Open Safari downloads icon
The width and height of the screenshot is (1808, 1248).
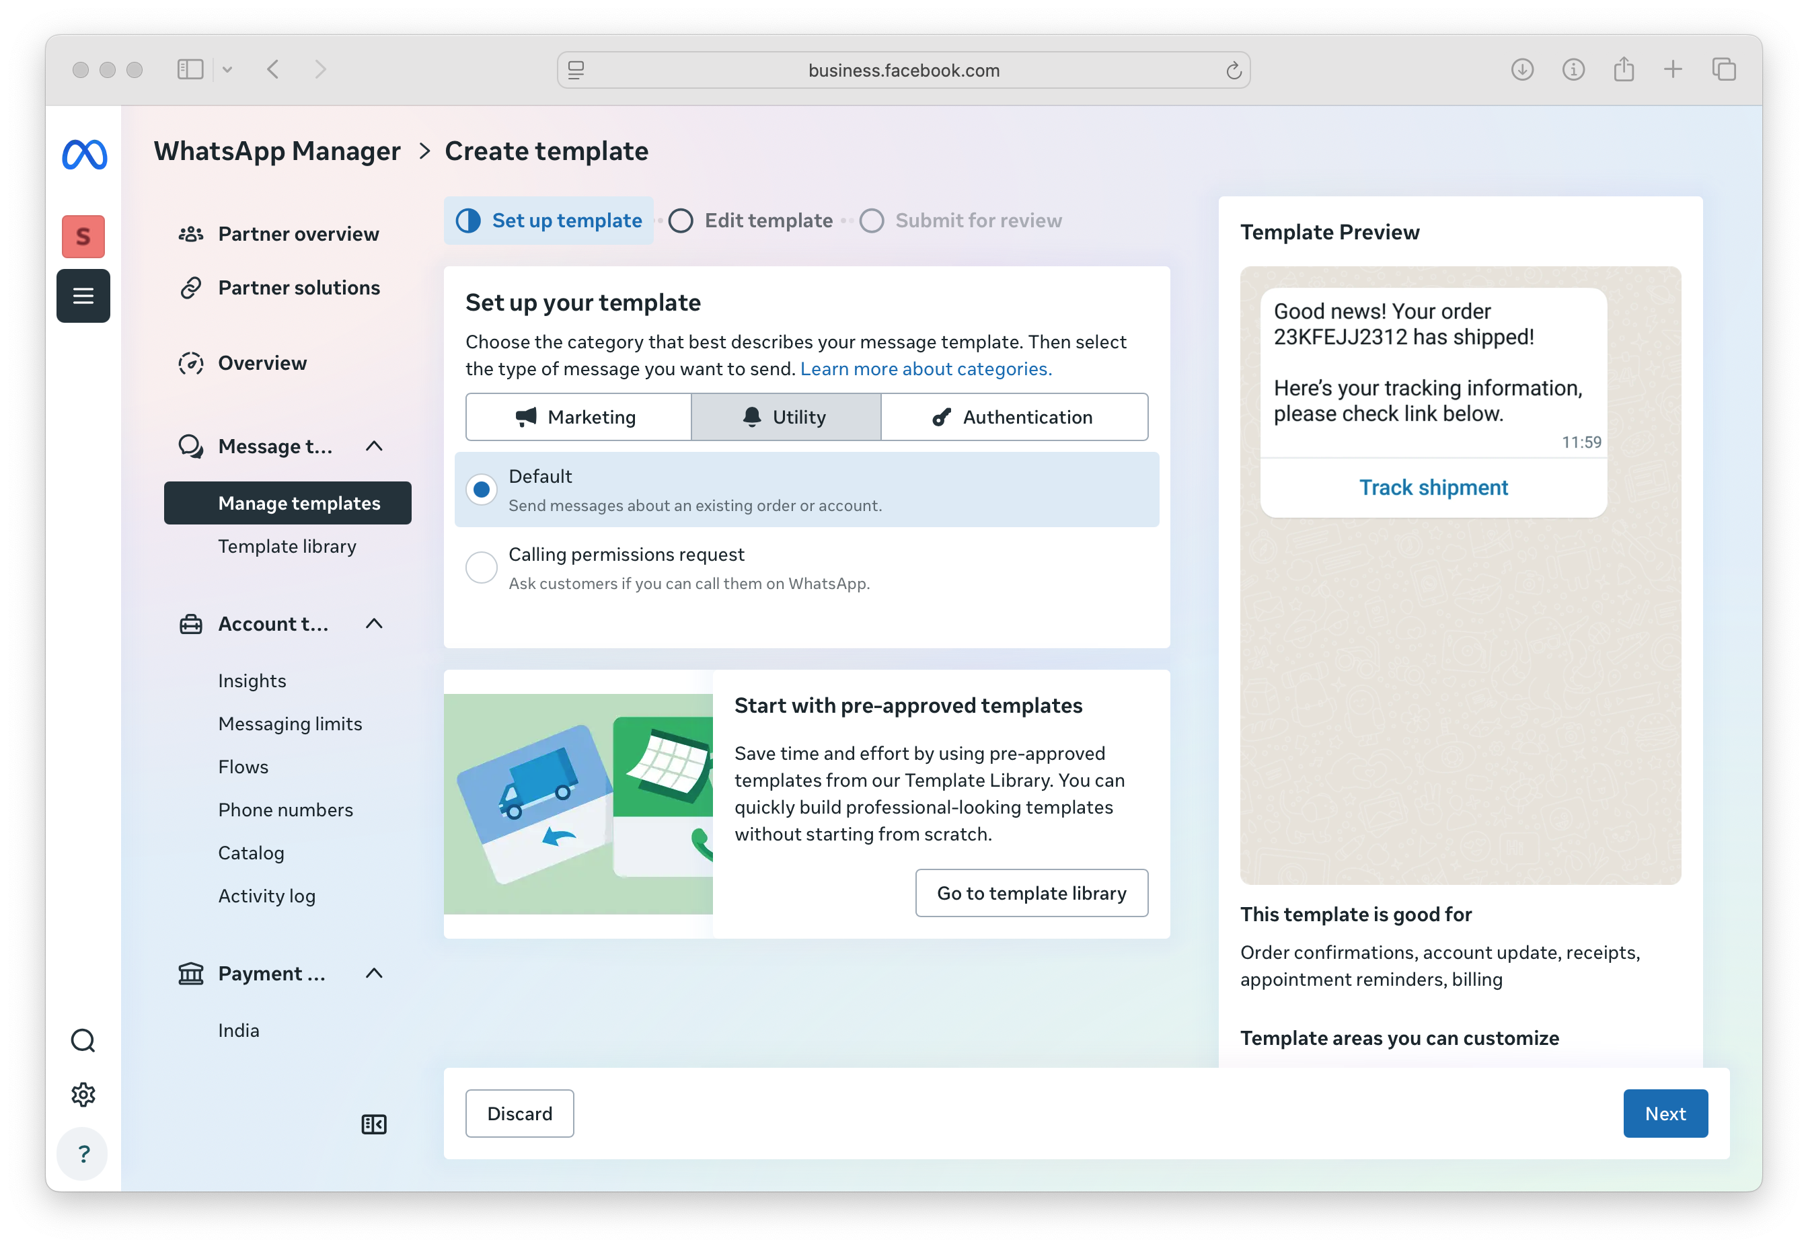pos(1521,69)
